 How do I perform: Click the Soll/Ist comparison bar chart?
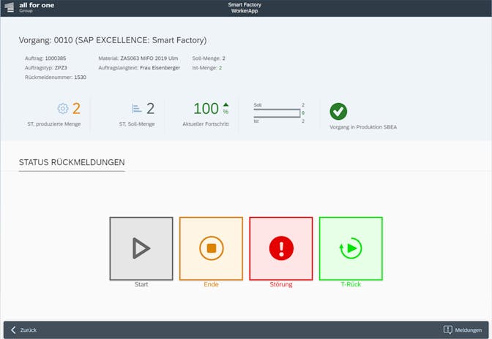click(x=279, y=113)
